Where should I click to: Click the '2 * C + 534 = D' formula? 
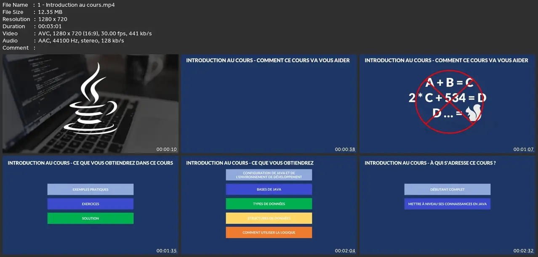[447, 98]
